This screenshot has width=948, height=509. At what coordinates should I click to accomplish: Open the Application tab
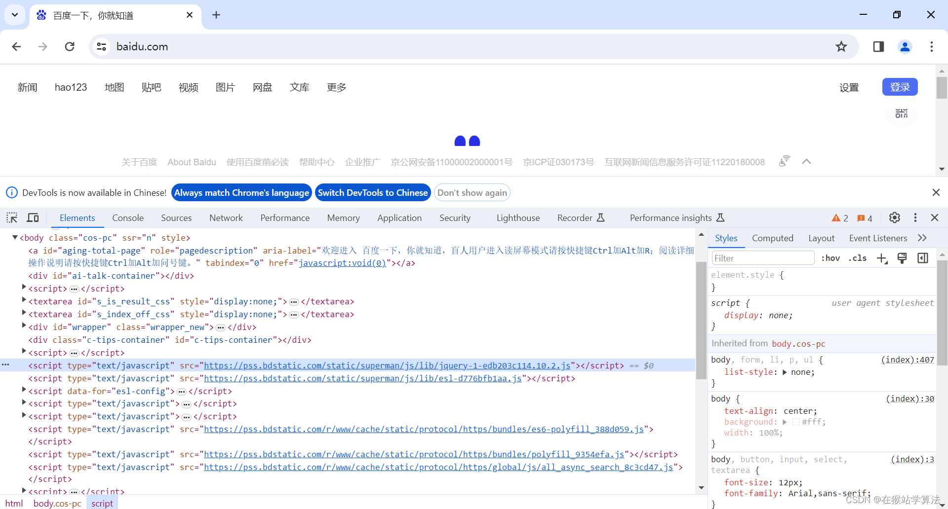click(399, 218)
